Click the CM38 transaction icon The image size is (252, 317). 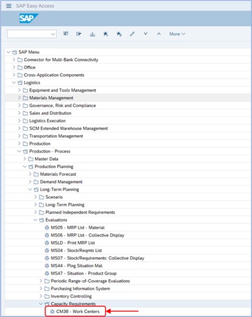point(52,311)
